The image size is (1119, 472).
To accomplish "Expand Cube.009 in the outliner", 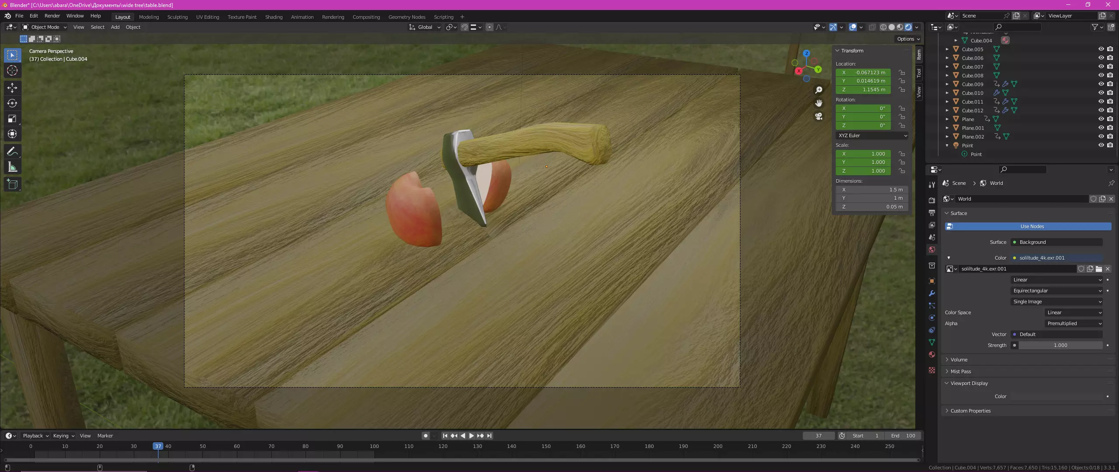I will (947, 84).
